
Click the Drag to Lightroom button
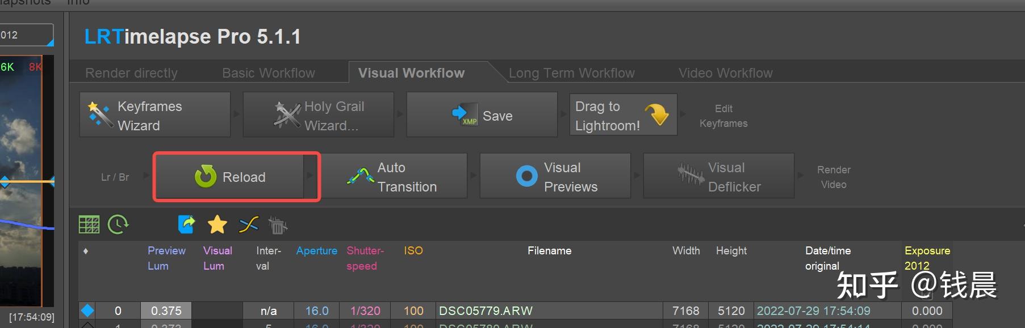(623, 116)
